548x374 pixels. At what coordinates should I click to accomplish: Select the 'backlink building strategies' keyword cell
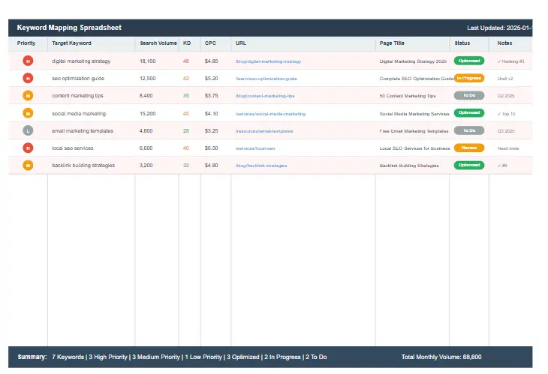83,166
